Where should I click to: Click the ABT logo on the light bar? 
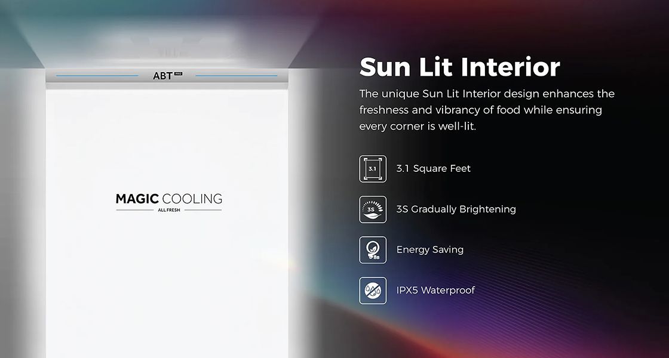(162, 76)
